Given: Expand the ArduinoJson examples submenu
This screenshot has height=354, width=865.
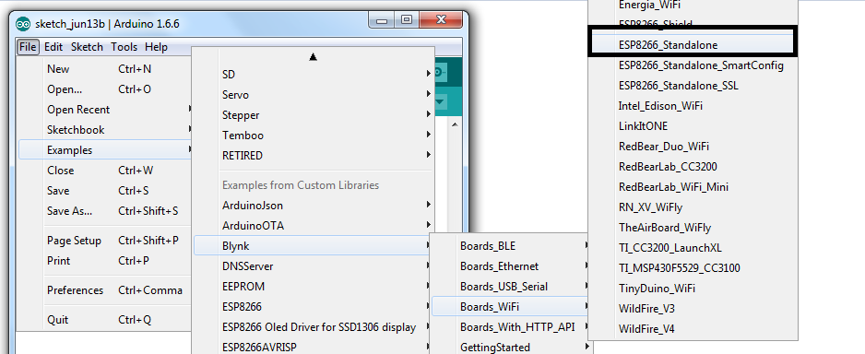Looking at the screenshot, I should click(x=314, y=206).
